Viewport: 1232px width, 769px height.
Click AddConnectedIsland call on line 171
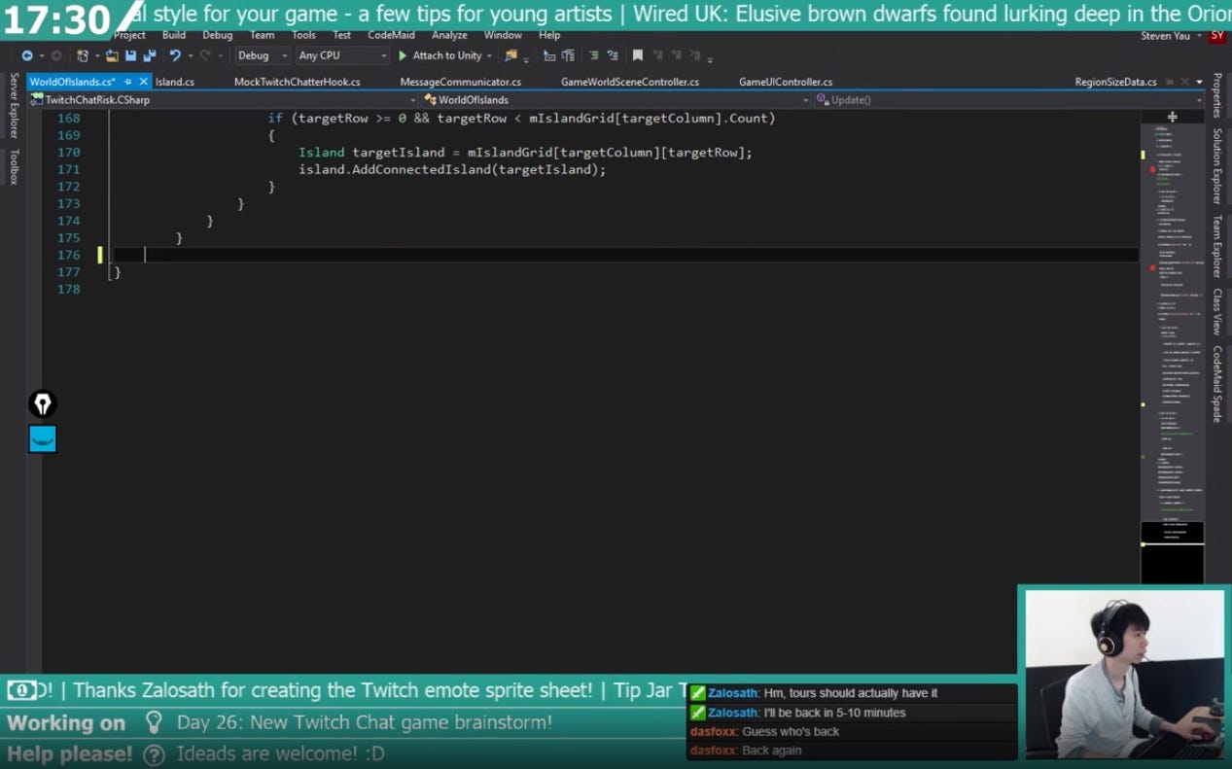[x=421, y=169]
